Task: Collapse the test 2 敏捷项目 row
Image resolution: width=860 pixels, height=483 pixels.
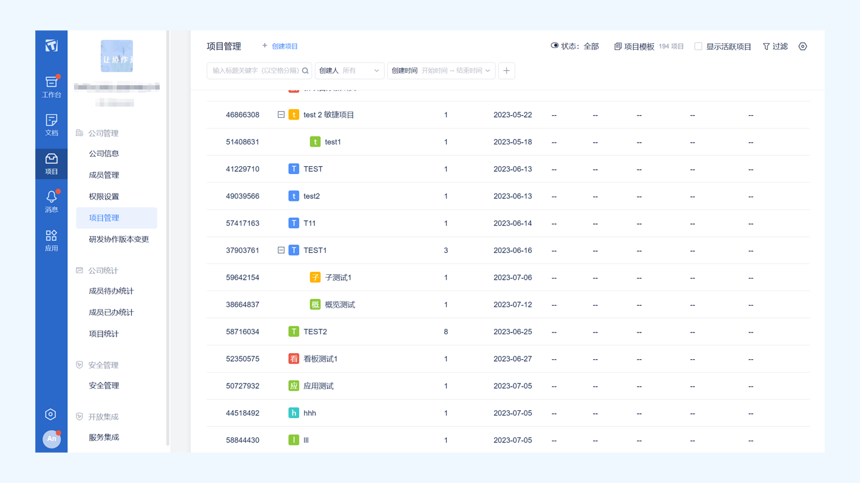Action: (281, 115)
